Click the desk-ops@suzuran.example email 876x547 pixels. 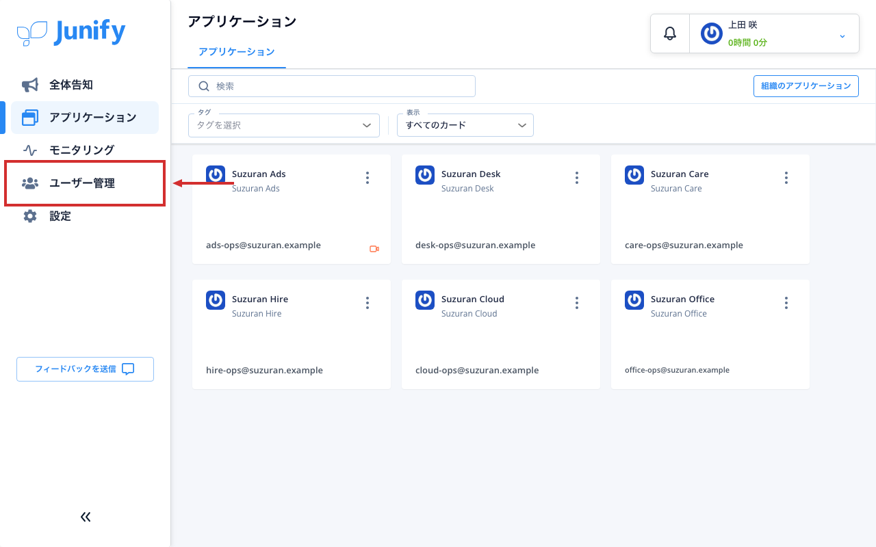[476, 245]
